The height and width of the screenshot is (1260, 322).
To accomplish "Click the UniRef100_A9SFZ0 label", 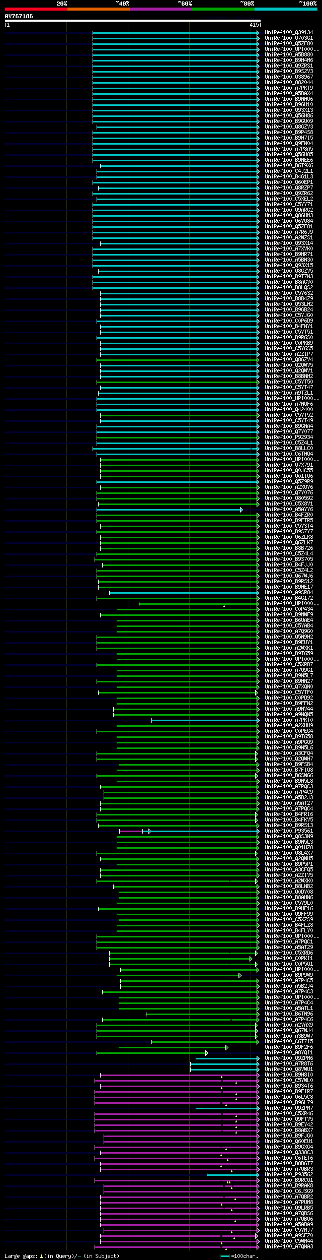I will click(289, 1236).
